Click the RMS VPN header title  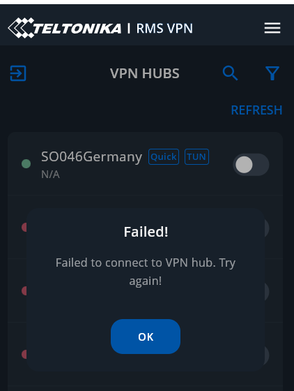pyautogui.click(x=164, y=28)
